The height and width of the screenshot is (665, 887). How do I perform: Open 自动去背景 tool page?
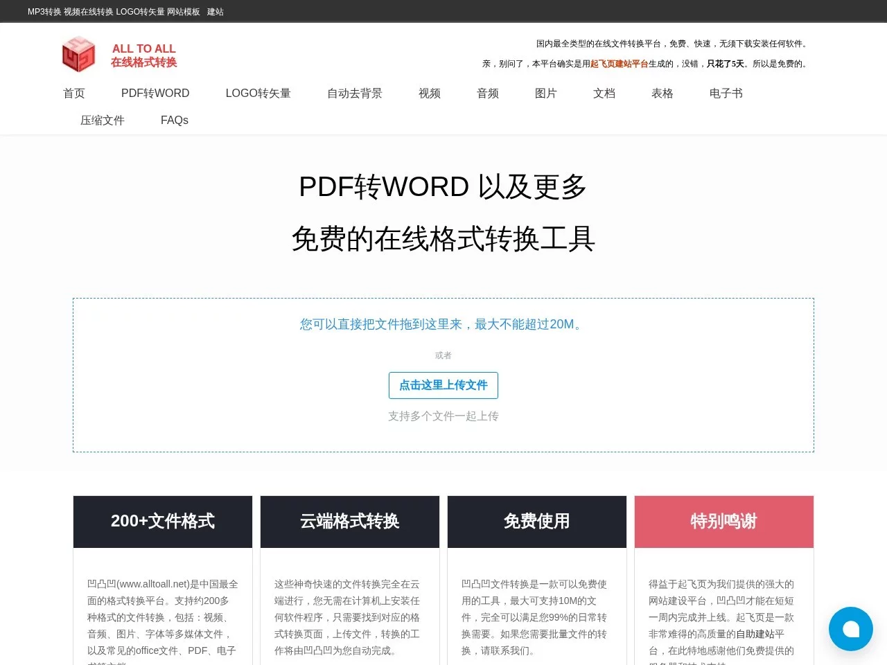(x=354, y=94)
